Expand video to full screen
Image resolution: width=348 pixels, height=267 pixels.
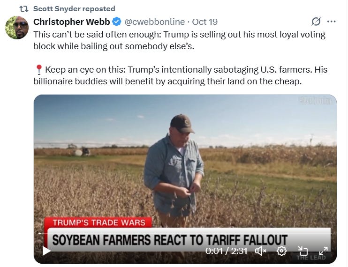(323, 251)
